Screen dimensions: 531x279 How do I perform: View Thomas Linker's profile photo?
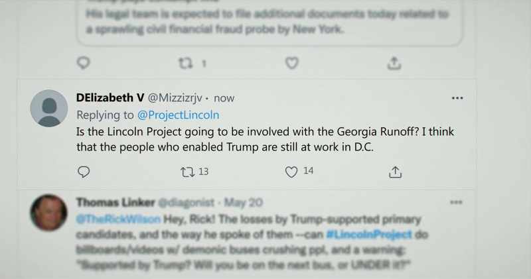(48, 212)
